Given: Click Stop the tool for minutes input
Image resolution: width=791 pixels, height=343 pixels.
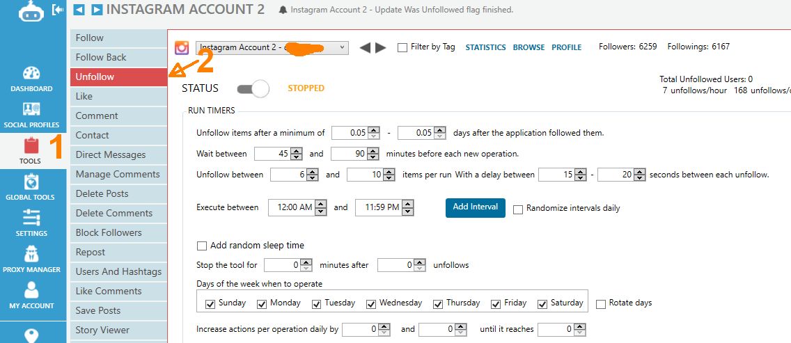Looking at the screenshot, I should pos(282,265).
